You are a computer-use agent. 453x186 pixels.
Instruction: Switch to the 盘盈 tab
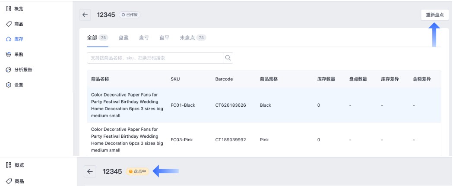click(124, 38)
